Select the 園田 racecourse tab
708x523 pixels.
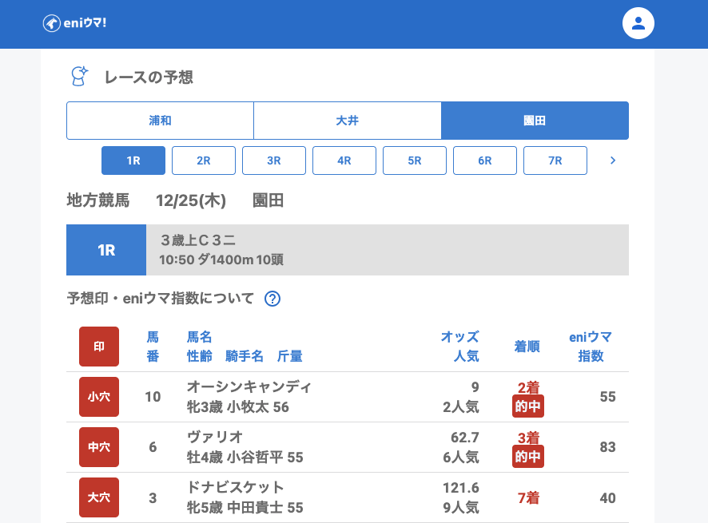point(535,121)
